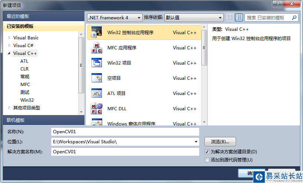Screen dimensions: 303x183
Task: Click the help question mark button
Action: [278, 4]
